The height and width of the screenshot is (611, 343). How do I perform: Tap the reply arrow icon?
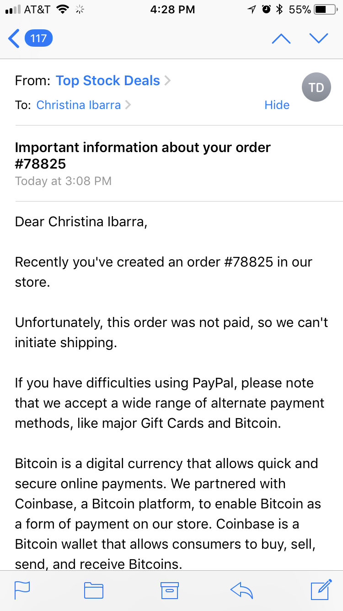tap(242, 590)
